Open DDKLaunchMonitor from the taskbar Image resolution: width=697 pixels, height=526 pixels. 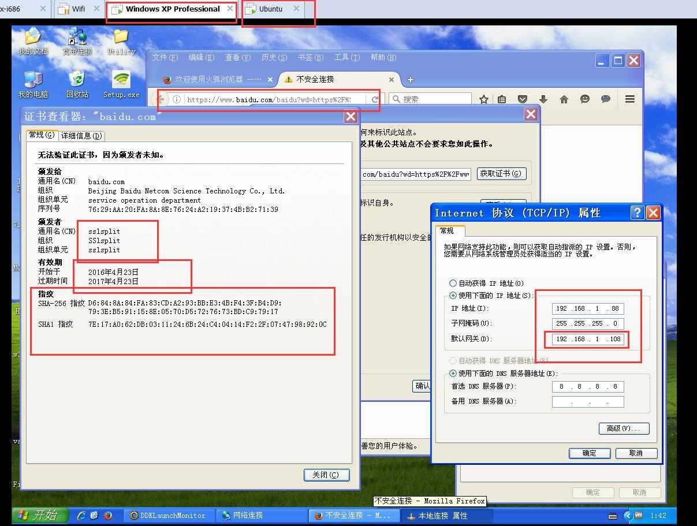pos(169,516)
